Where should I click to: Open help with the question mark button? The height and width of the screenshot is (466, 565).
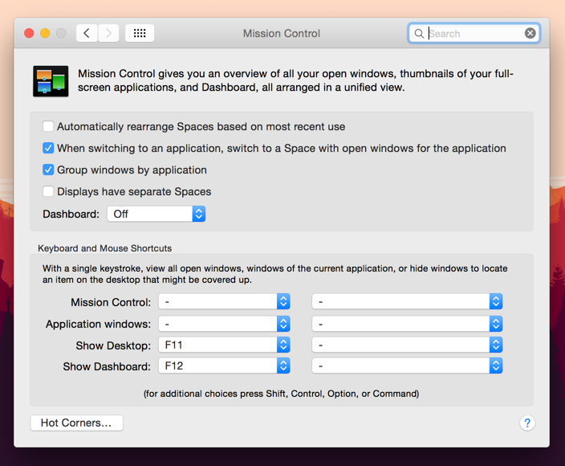[x=527, y=423]
